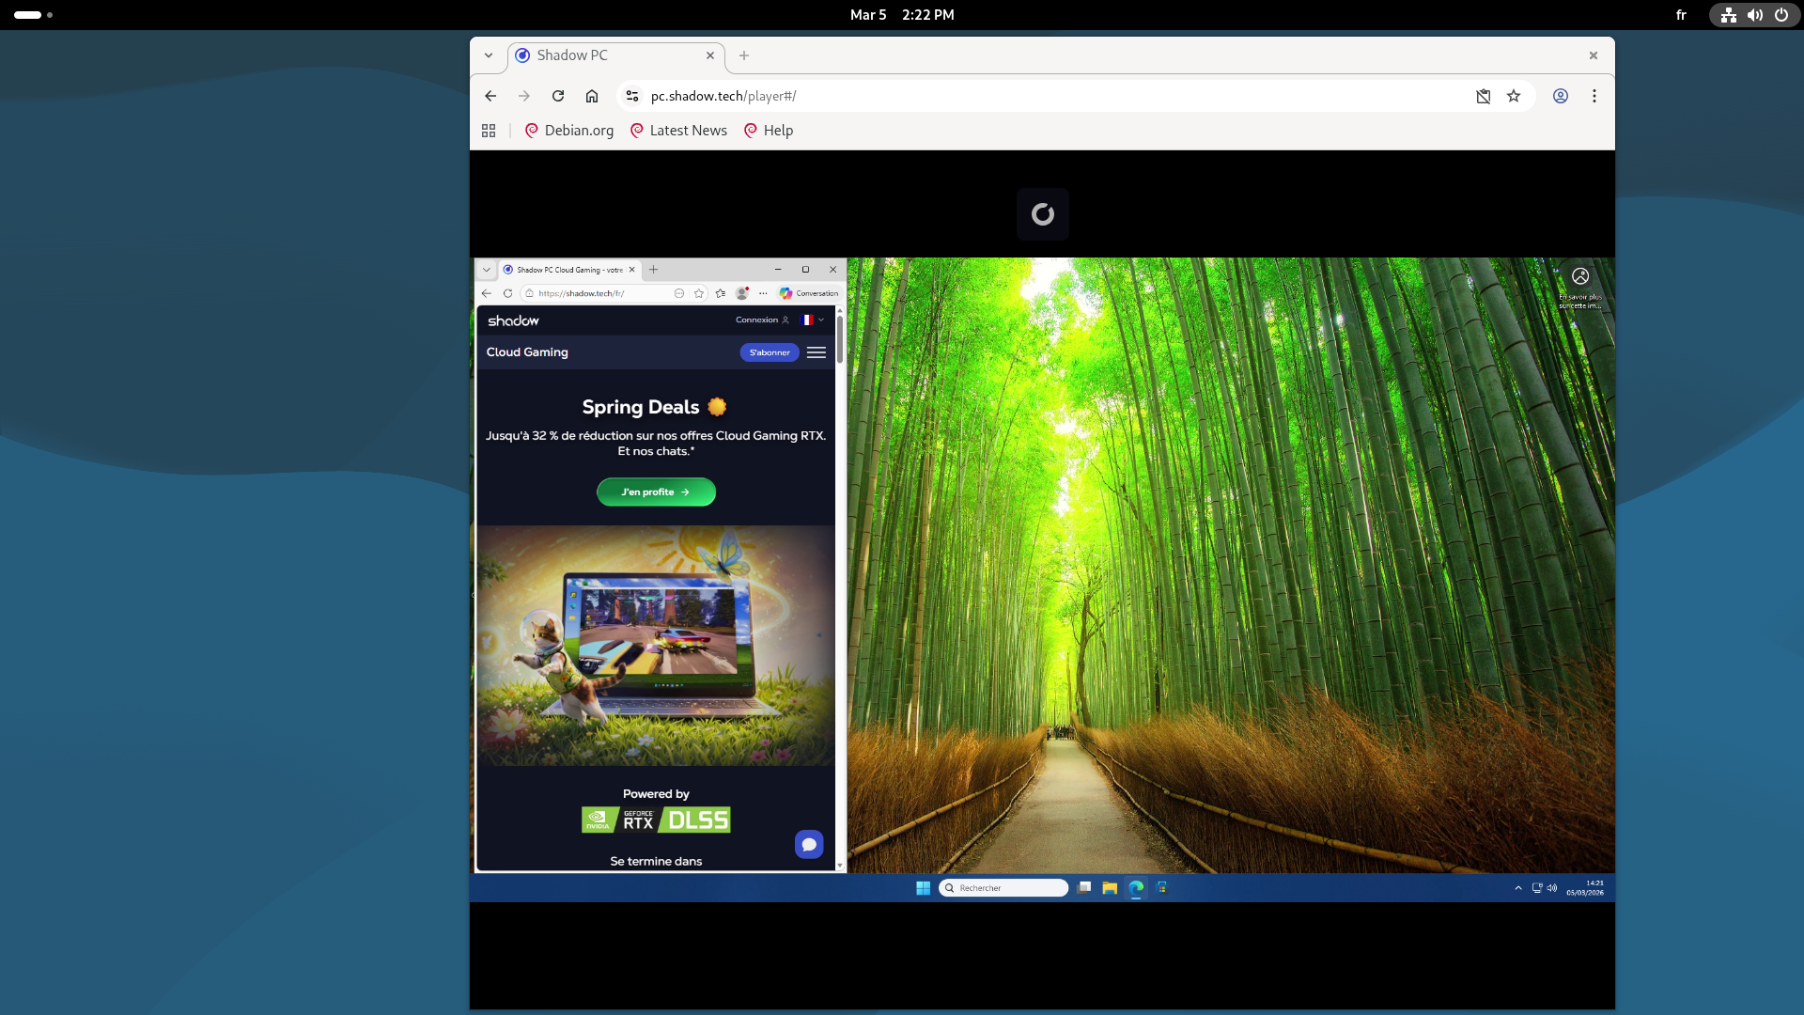Image resolution: width=1804 pixels, height=1015 pixels.
Task: Open File Explorer from the Windows taskbar
Action: coord(1110,888)
